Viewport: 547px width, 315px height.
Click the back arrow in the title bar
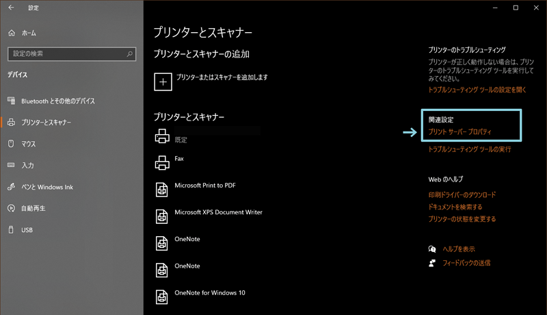[x=12, y=8]
